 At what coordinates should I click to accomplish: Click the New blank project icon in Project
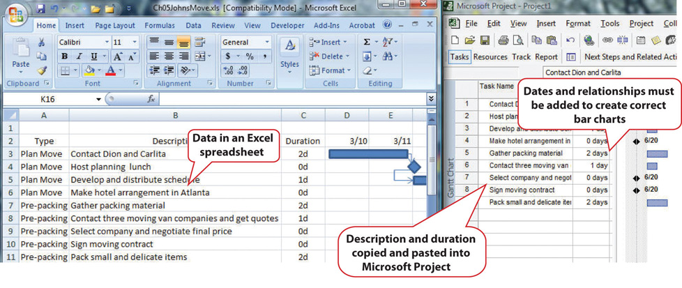coord(455,40)
